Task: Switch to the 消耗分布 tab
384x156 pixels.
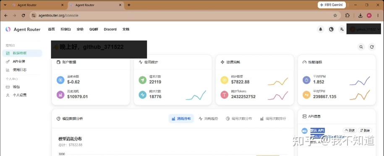Action: pos(181,119)
